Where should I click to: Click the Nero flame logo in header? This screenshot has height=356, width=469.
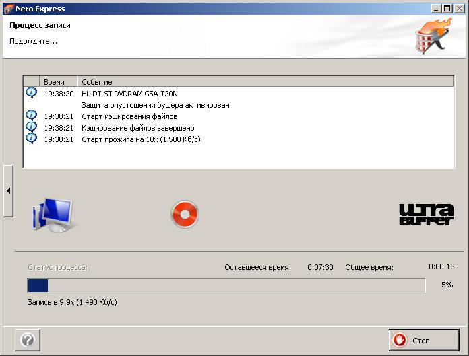(433, 38)
